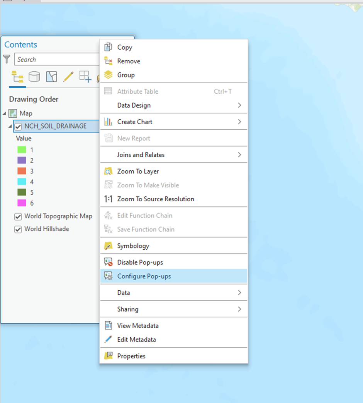The image size is (363, 403).
Task: Click the Zoom To Layer magnifier icon
Action: point(107,171)
